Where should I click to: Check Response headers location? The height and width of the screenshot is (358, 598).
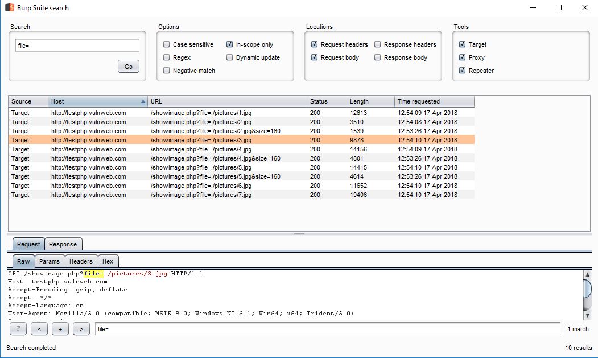378,44
